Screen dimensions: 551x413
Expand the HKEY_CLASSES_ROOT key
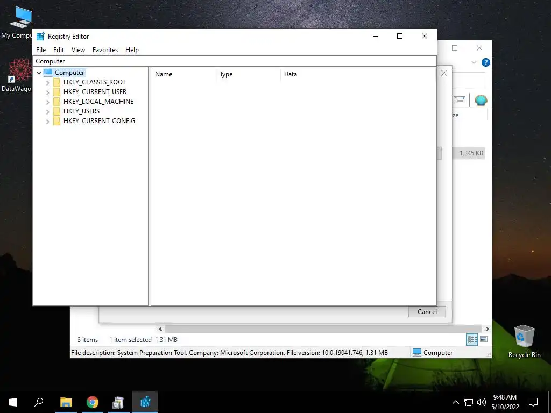tap(47, 82)
